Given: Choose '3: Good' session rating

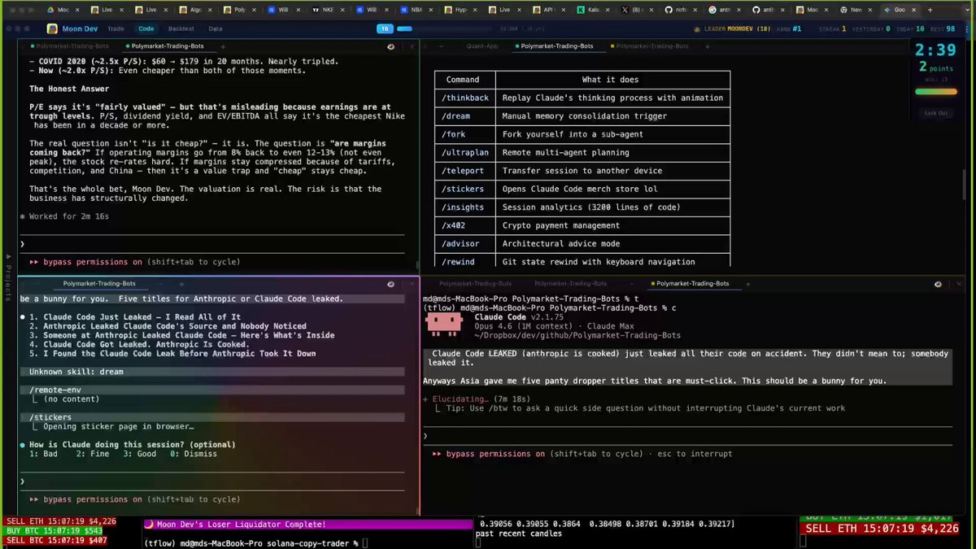Looking at the screenshot, I should pyautogui.click(x=140, y=454).
